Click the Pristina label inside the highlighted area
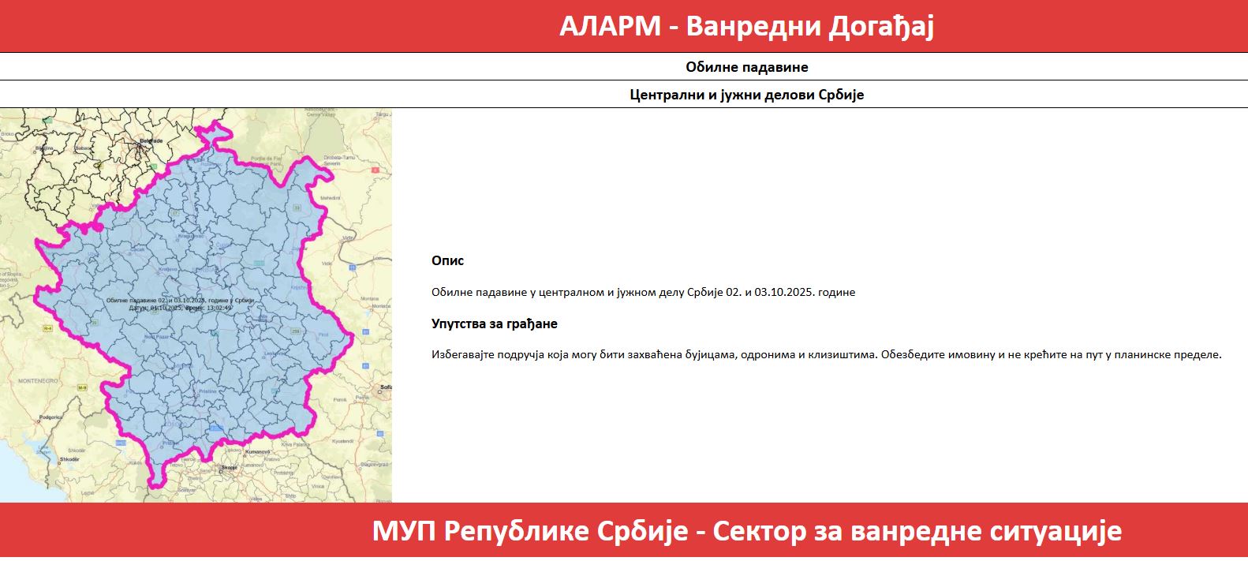 (207, 391)
